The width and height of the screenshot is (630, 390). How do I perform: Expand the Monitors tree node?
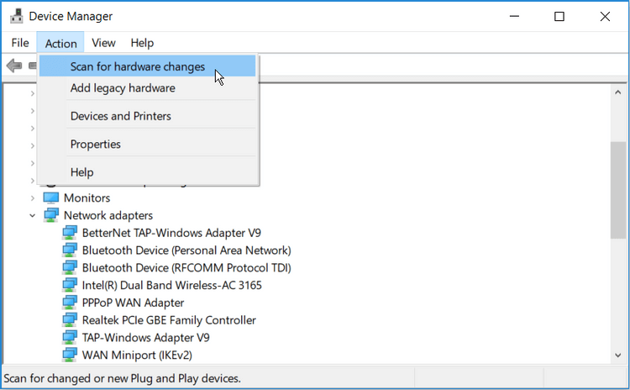click(x=33, y=198)
